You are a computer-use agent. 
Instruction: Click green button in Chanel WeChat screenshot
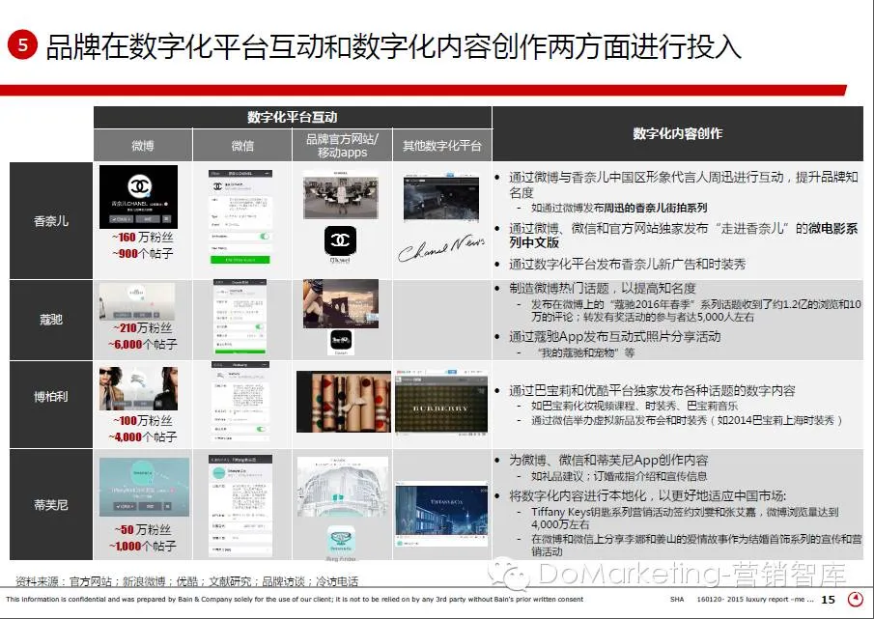(240, 260)
